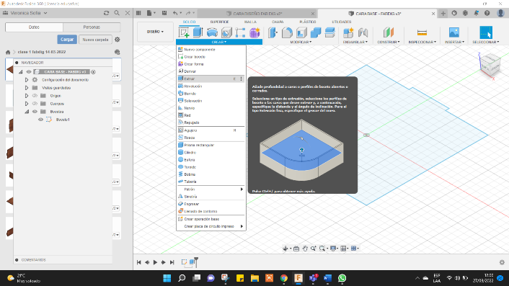
Task: Jump to timeline start
Action: [x=139, y=262]
